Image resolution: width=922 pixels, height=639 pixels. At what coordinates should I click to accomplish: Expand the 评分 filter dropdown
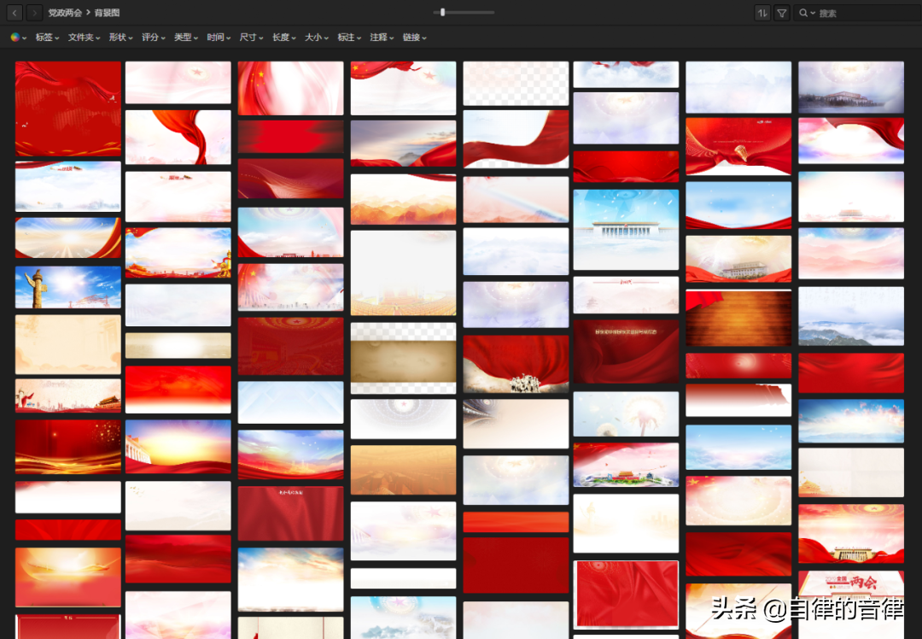pyautogui.click(x=153, y=37)
